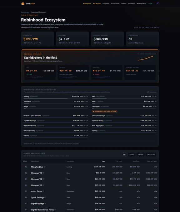This screenshot has width=180, height=212.
Task: Click the 24H DEX VOL column header
Action: coord(152,161)
